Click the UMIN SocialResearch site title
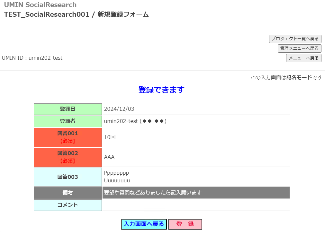This screenshot has width=325, height=244. pyautogui.click(x=40, y=5)
